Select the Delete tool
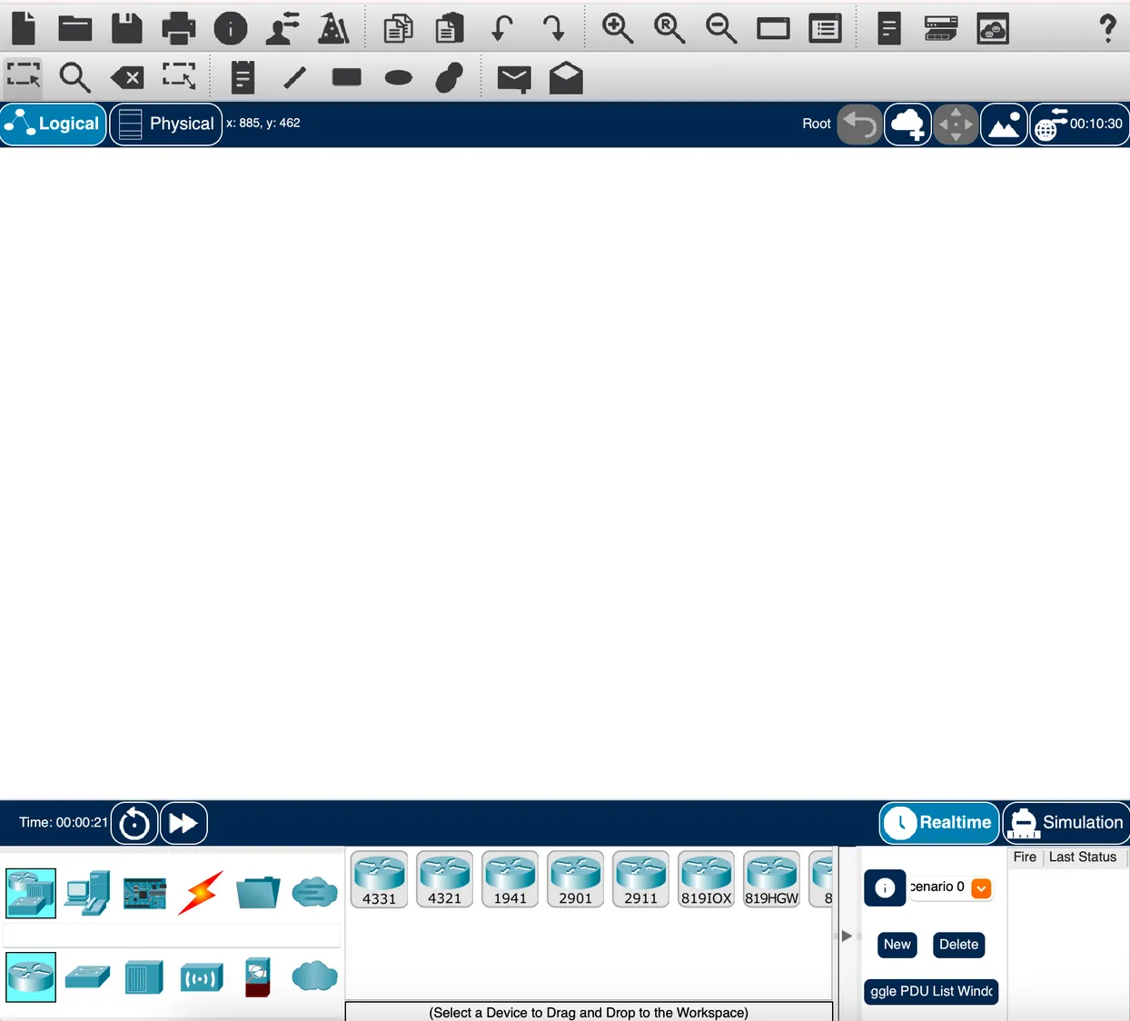 pyautogui.click(x=126, y=78)
